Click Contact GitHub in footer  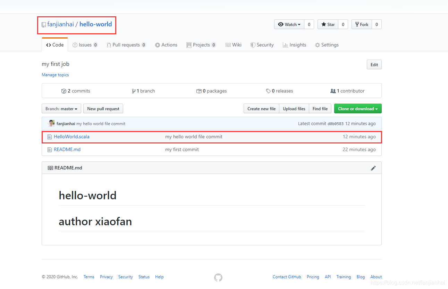(x=287, y=277)
